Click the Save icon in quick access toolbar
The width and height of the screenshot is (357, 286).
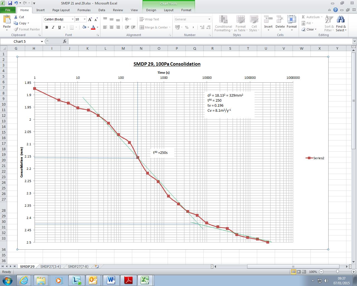pos(10,3)
